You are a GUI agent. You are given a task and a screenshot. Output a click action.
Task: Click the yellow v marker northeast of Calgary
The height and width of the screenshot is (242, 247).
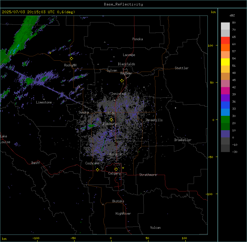coord(123,168)
